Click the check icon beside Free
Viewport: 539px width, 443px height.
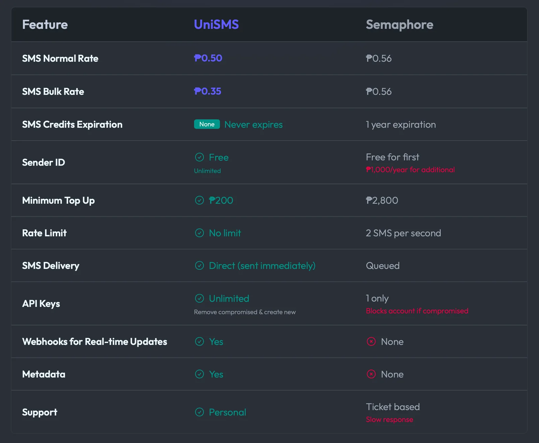(199, 157)
